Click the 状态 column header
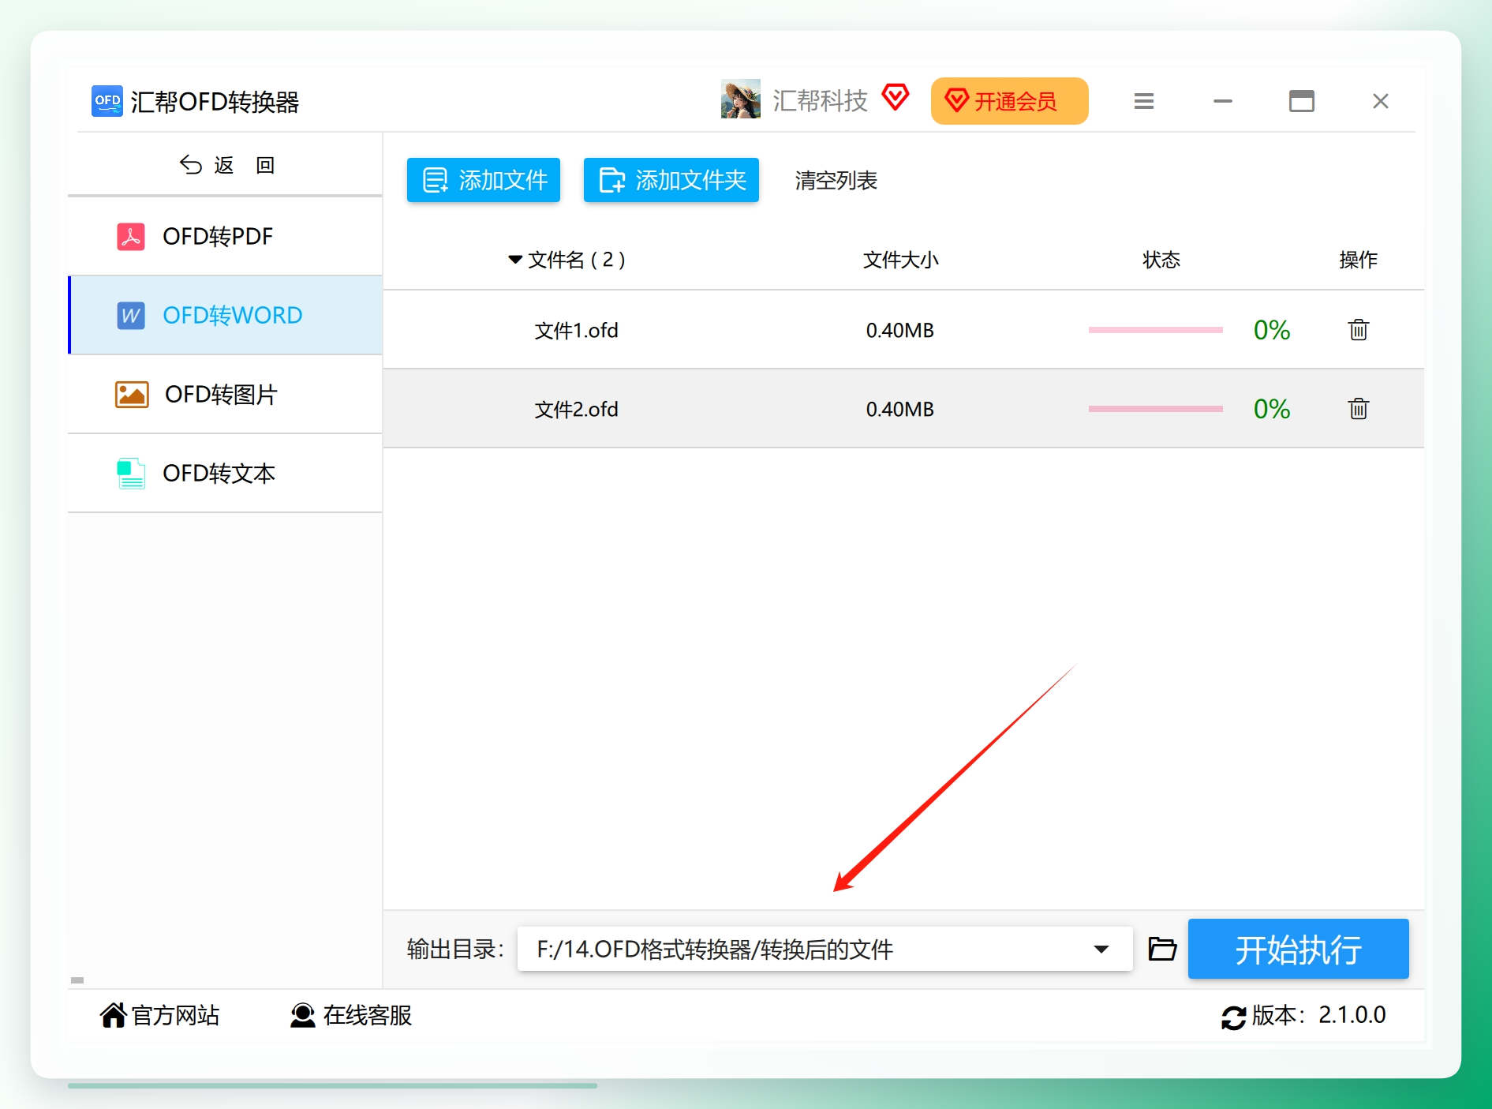1492x1109 pixels. (1161, 260)
